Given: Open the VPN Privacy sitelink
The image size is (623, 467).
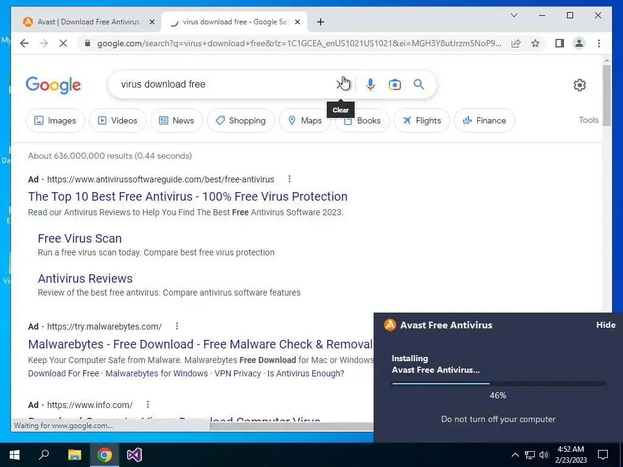Looking at the screenshot, I should tap(238, 373).
